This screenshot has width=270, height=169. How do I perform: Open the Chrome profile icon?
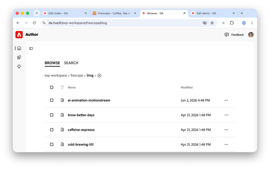pos(244,23)
